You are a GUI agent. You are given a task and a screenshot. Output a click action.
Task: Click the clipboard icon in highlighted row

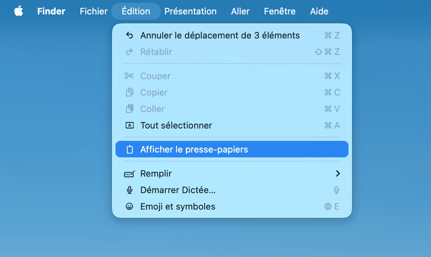(x=130, y=150)
